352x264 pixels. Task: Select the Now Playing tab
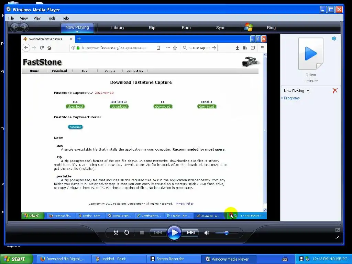click(77, 27)
